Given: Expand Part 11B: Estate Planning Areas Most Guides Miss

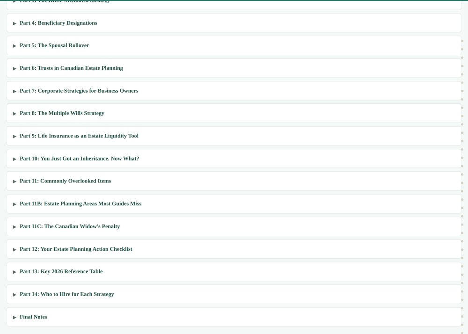Looking at the screenshot, I should [x=234, y=204].
